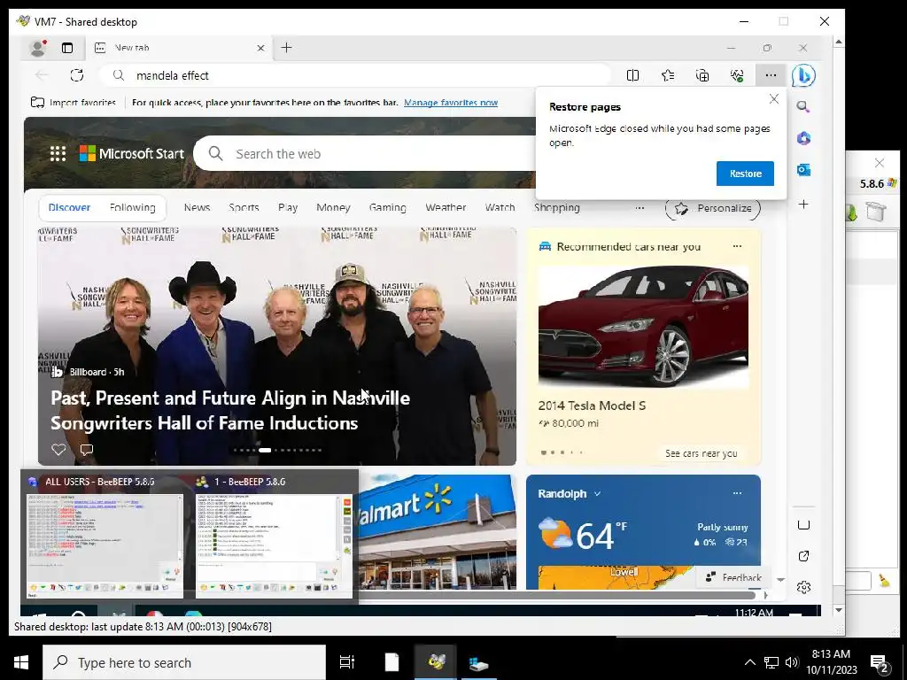
Task: Click the volume speaker tray icon
Action: point(792,662)
